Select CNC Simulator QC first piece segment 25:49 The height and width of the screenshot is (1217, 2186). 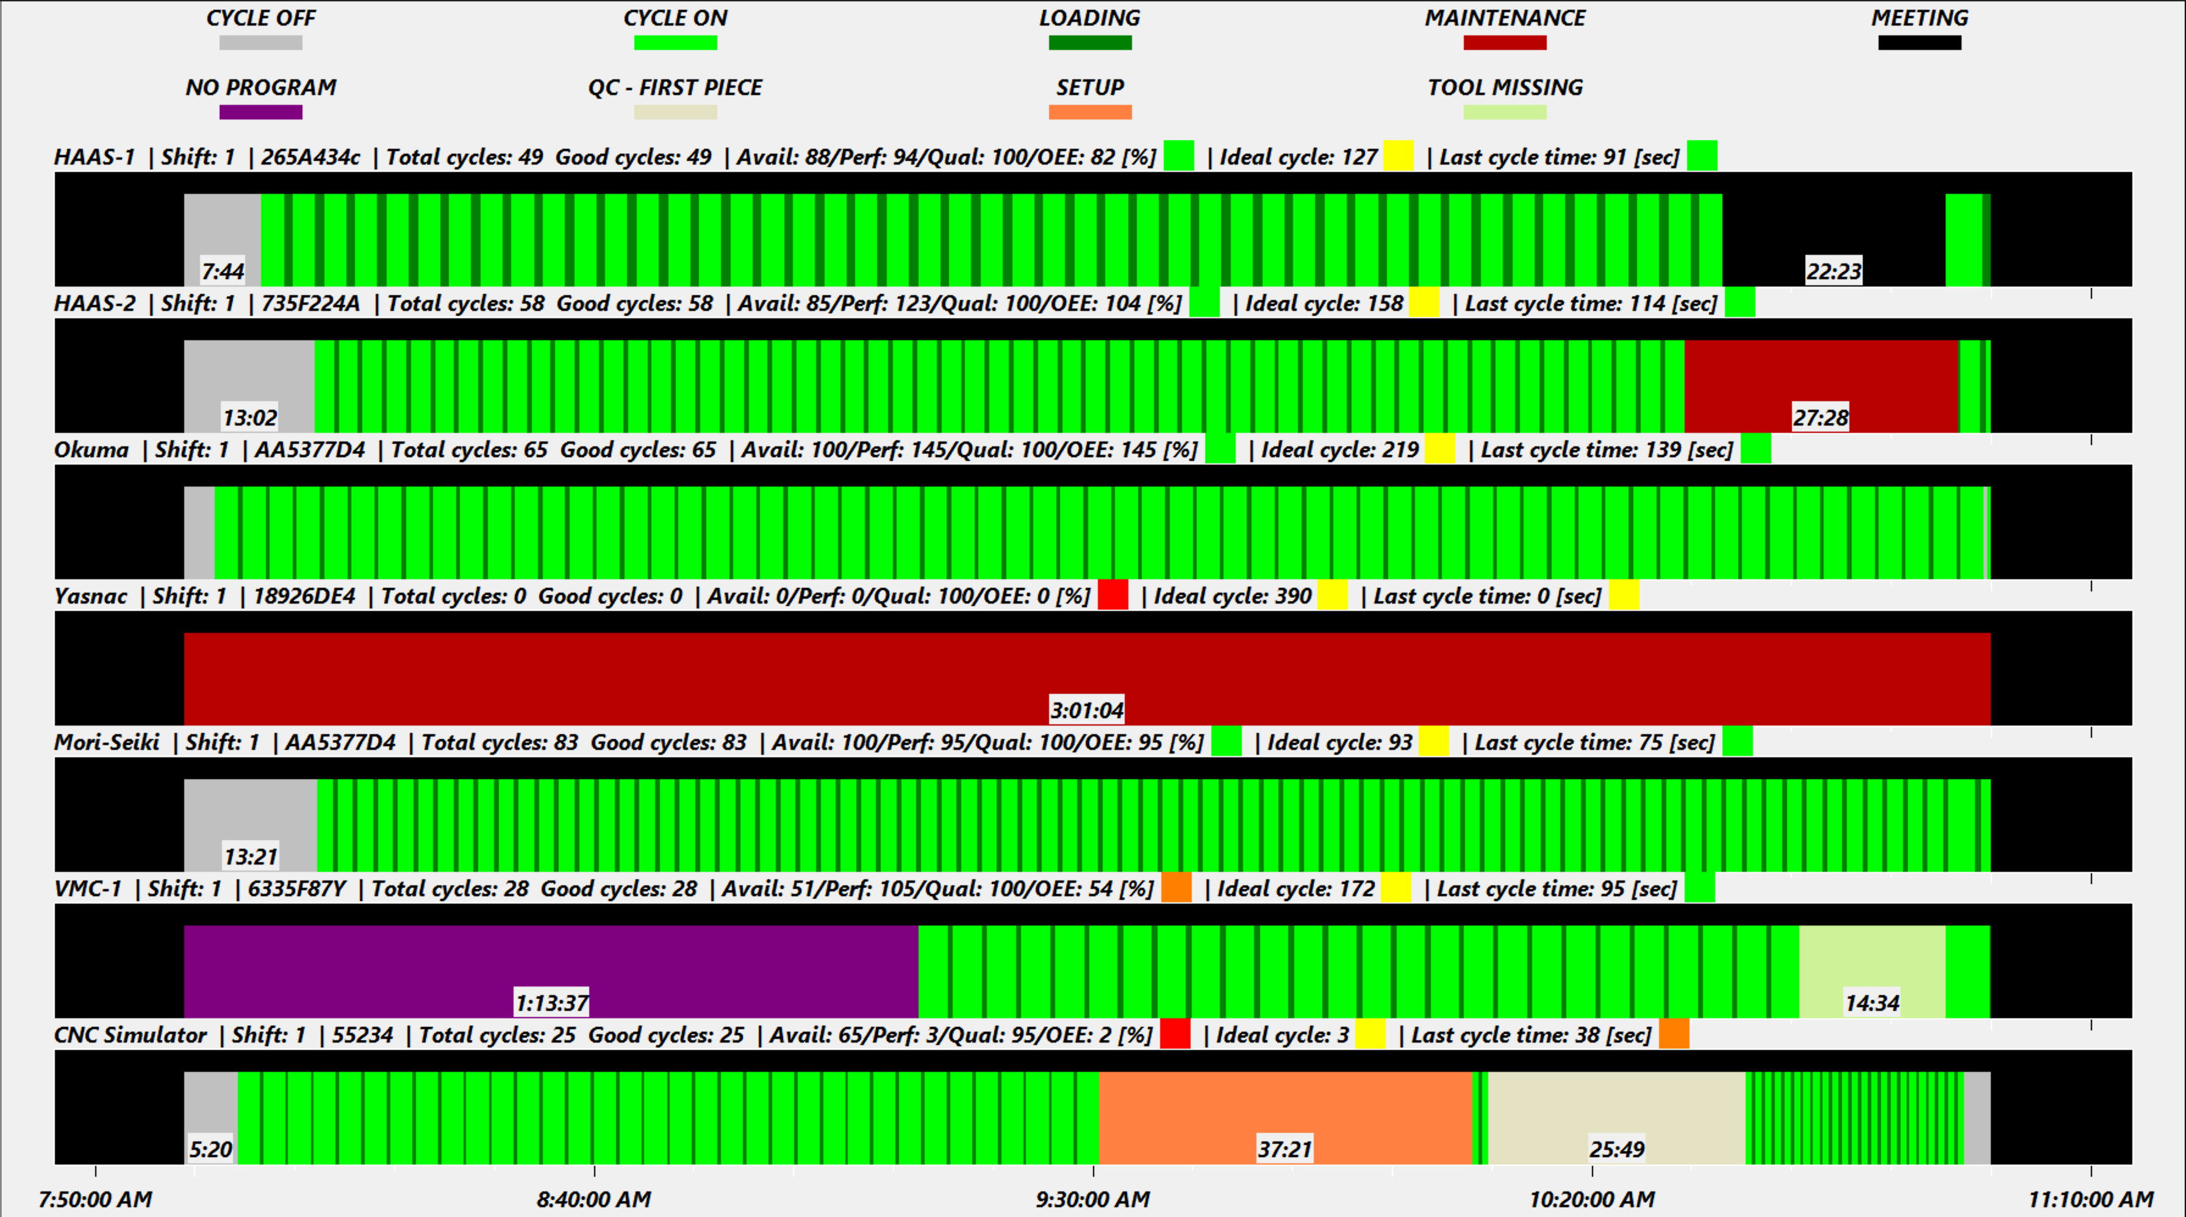[1616, 1118]
